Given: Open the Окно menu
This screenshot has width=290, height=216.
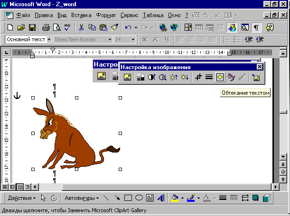Looking at the screenshot, I should click(x=174, y=15).
